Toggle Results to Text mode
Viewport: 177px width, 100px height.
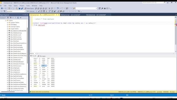coord(58,11)
